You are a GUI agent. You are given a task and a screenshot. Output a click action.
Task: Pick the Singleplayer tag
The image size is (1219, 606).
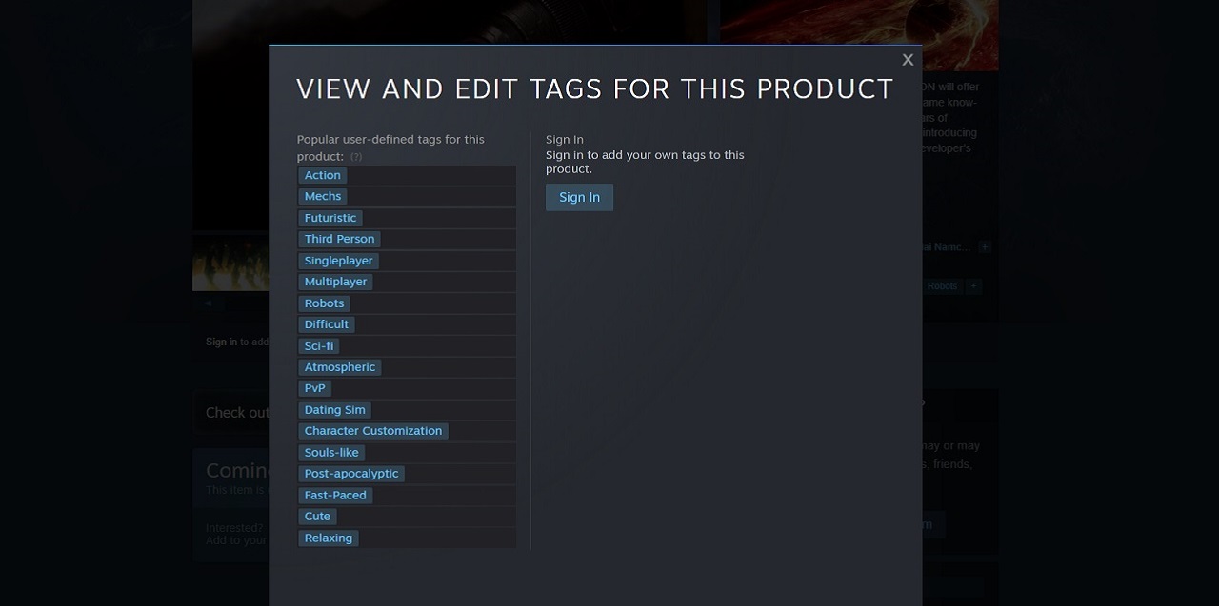338,261
